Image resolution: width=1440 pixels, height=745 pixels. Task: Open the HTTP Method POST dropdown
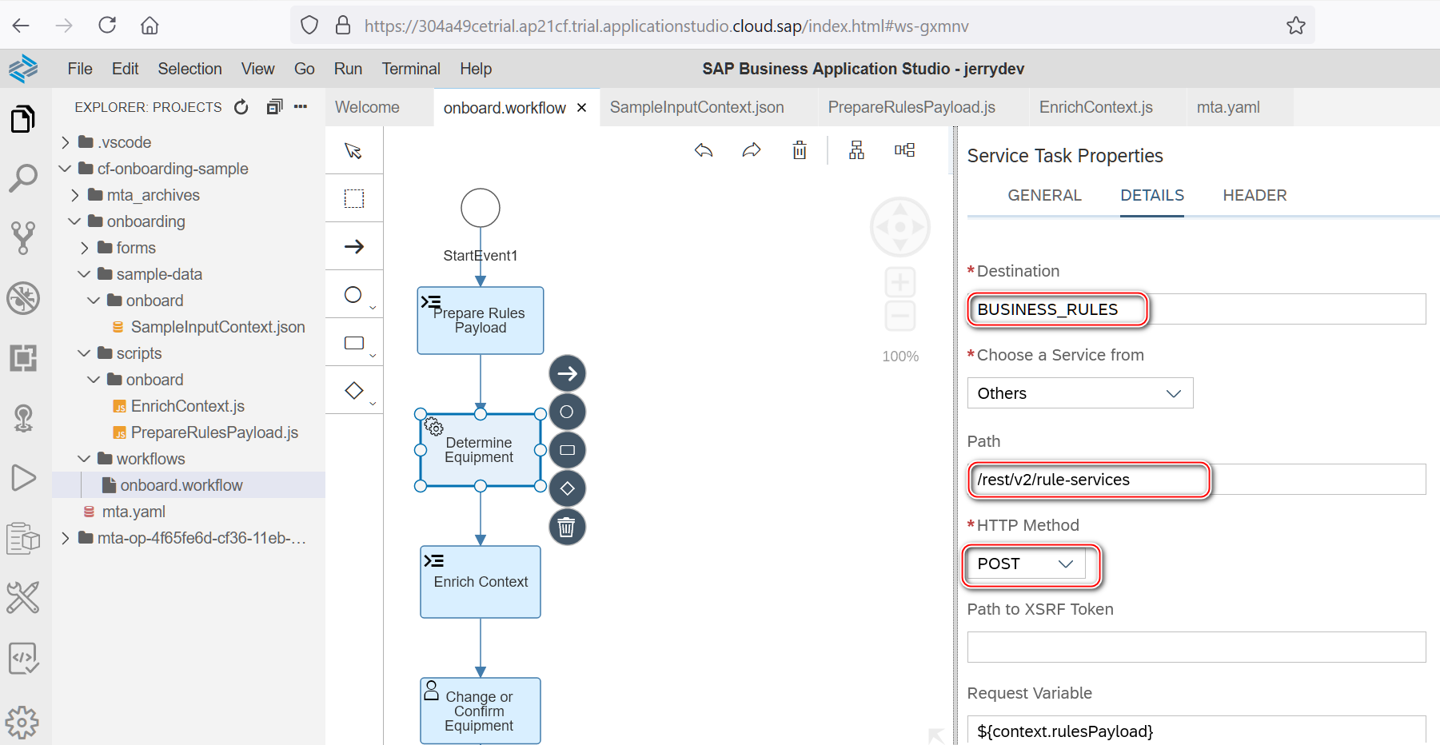click(1026, 564)
